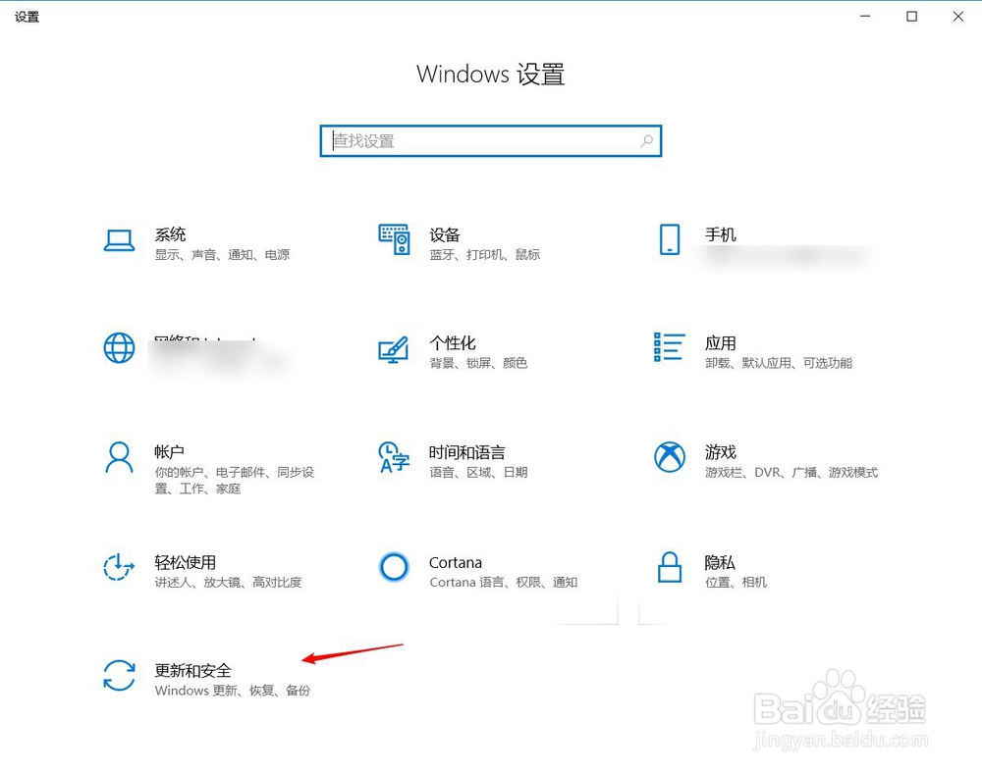Open the Cortana circle icon

pyautogui.click(x=394, y=567)
